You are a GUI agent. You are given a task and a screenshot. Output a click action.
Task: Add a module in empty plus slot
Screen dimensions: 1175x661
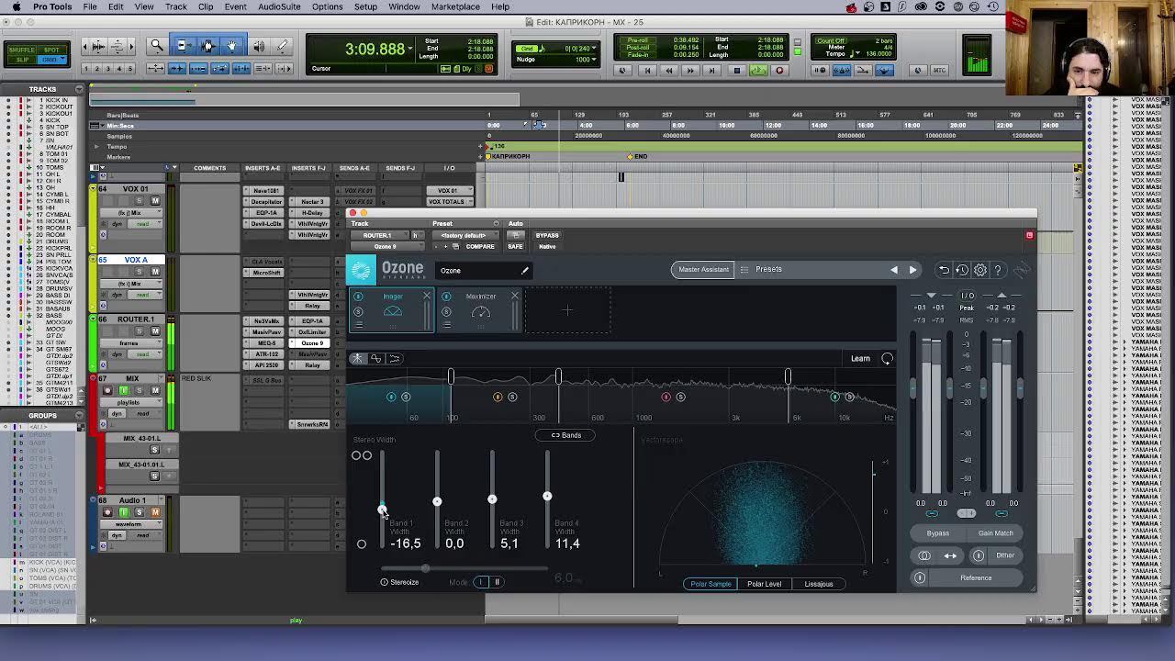567,310
